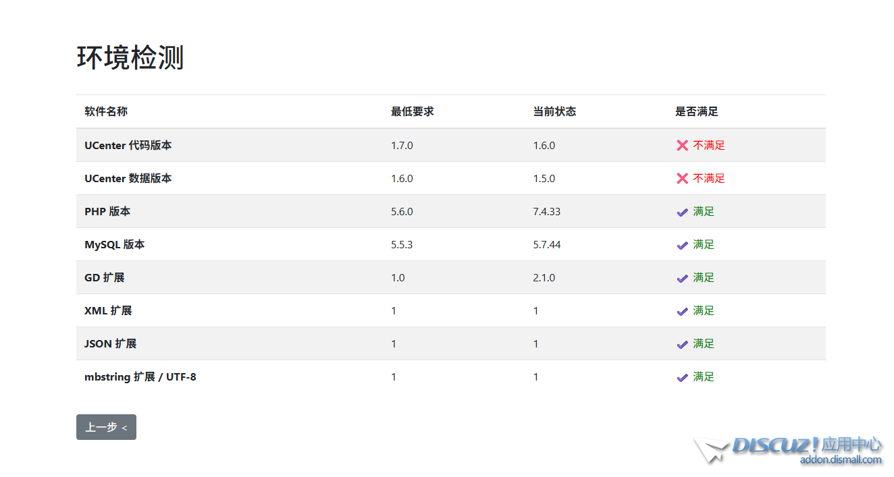Click the current PHP version 7.4.33
Viewport: 894px width, 477px height.
pos(546,211)
